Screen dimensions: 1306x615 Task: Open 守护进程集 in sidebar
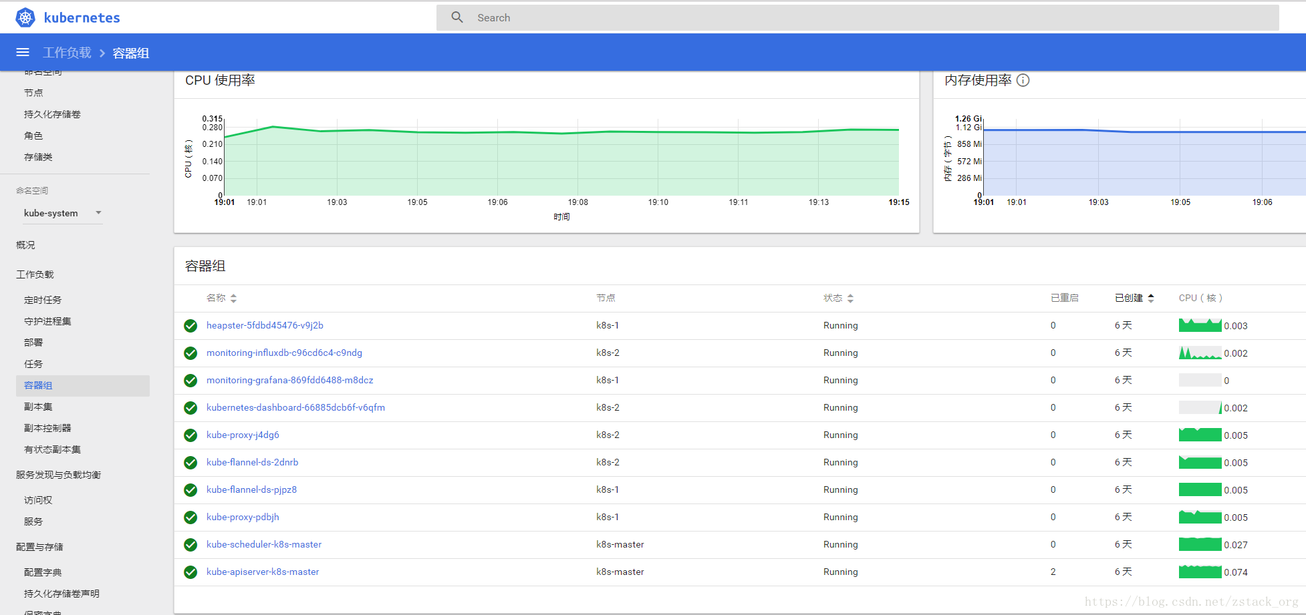47,321
